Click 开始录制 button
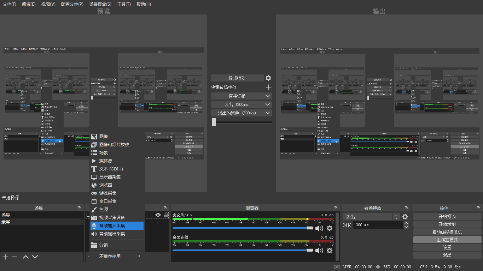The width and height of the screenshot is (483, 271). 447,224
